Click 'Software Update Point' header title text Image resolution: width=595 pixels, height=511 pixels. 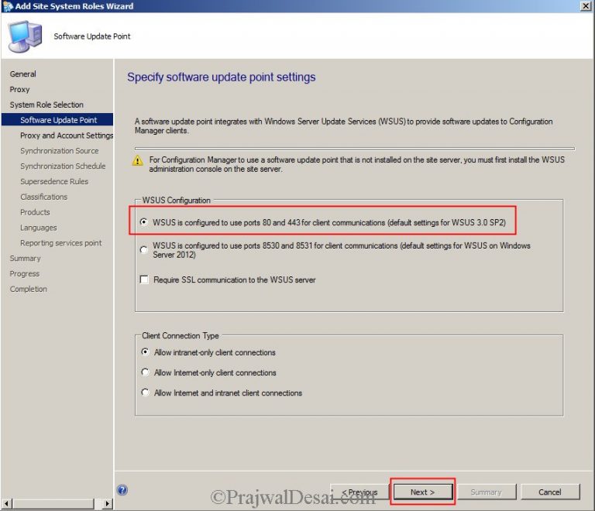(92, 36)
